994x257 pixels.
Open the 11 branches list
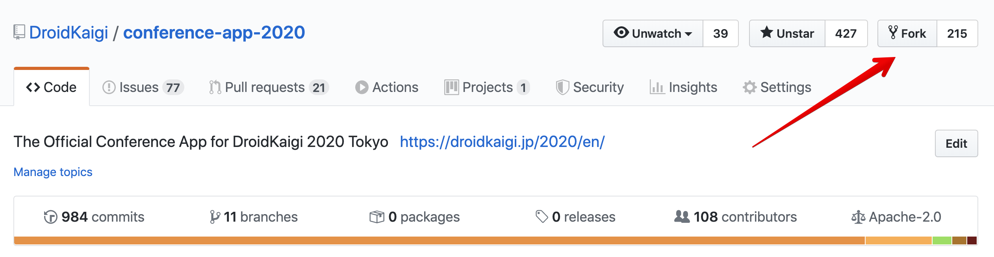254,217
